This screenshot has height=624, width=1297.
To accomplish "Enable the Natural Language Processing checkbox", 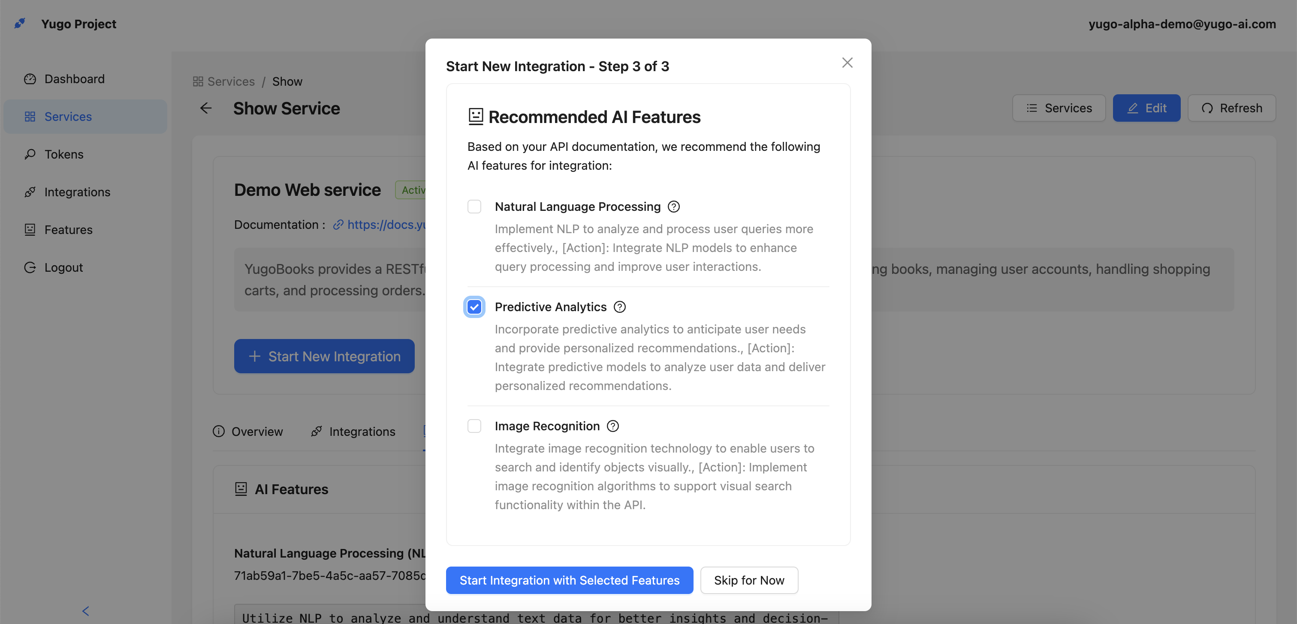I will (474, 207).
